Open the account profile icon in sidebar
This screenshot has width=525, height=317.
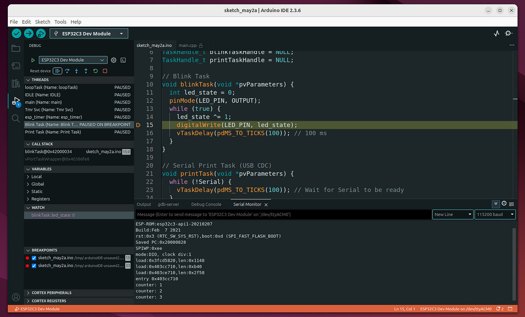(x=16, y=297)
